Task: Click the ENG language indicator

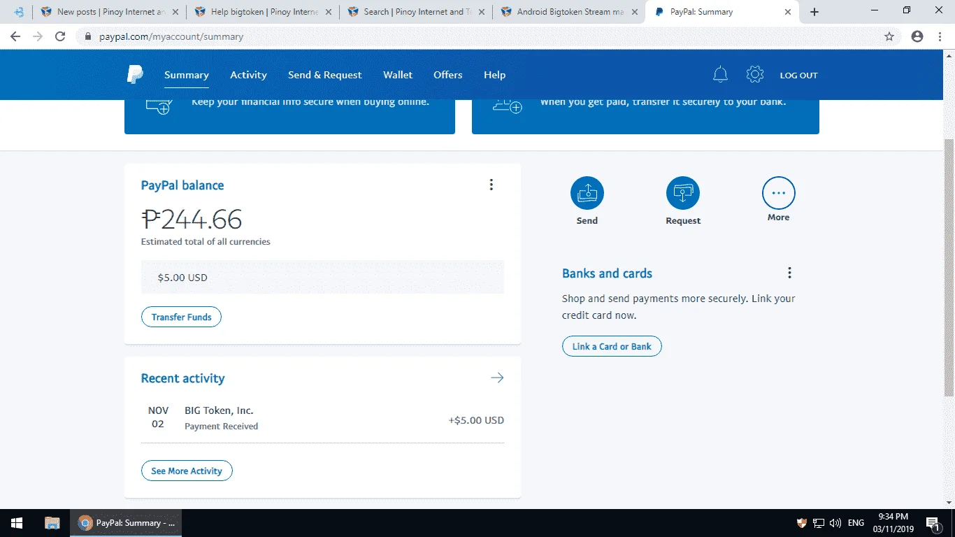Action: pos(856,523)
